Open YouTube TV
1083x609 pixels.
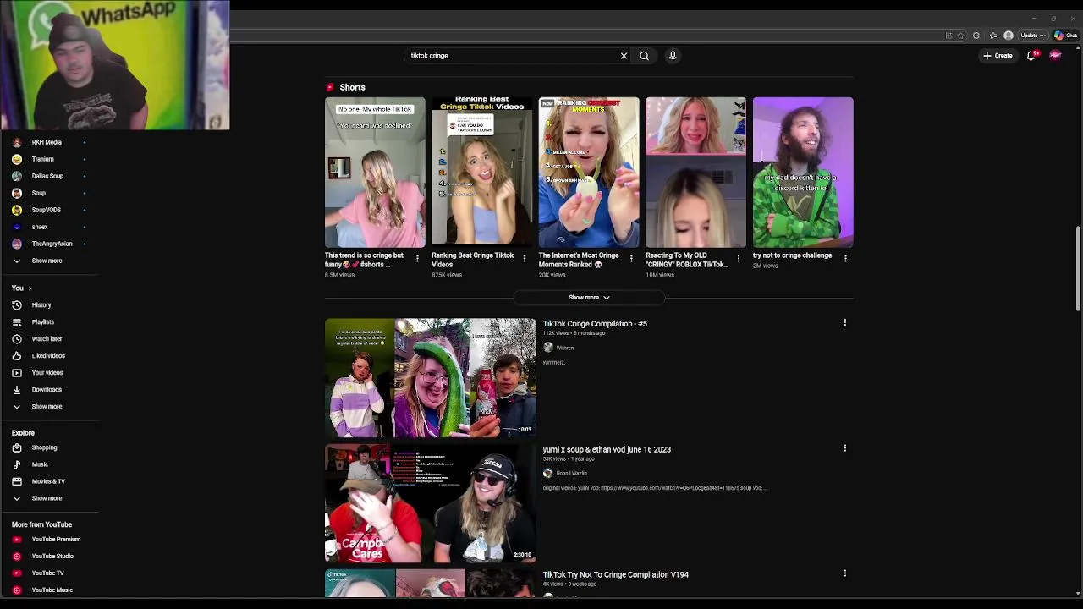pos(49,573)
